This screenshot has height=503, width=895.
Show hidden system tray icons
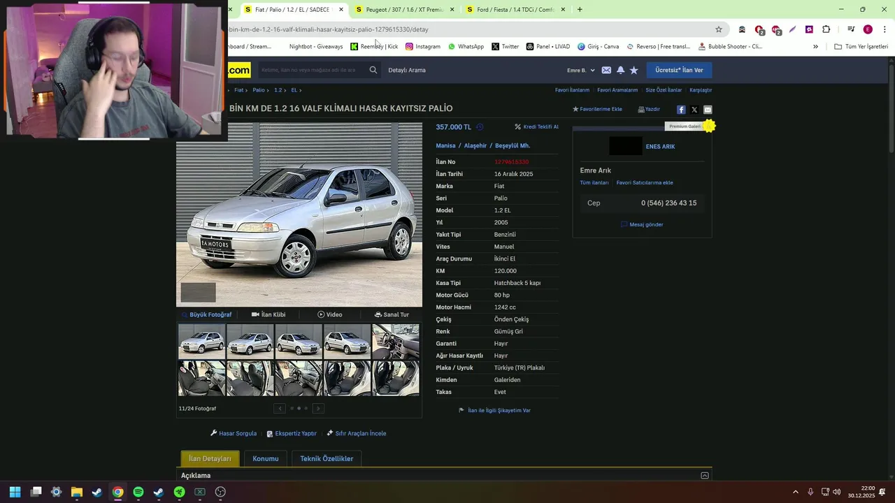point(795,492)
